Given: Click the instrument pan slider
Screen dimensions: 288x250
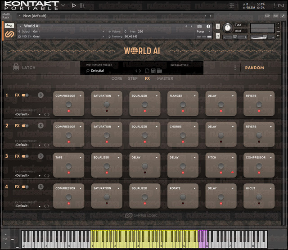Looking at the screenshot, I should tap(235, 37).
